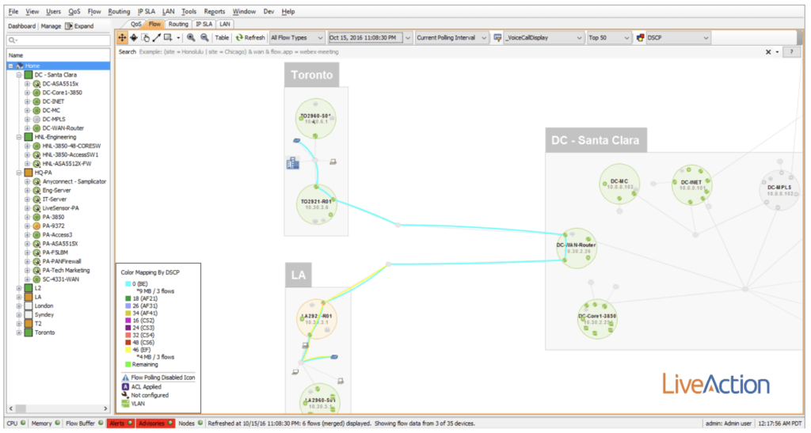Click the Alerts status indicator

pyautogui.click(x=120, y=424)
